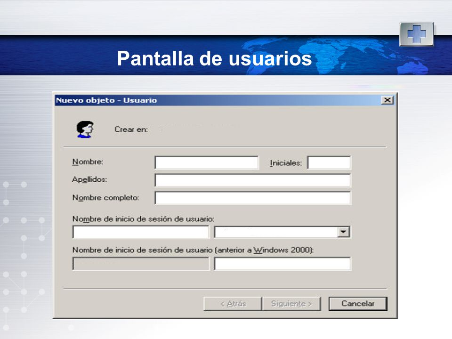
Task: Click the Apellidos input field
Action: (253, 180)
